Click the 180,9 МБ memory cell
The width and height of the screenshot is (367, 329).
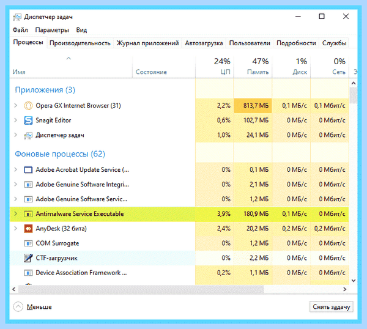point(253,214)
